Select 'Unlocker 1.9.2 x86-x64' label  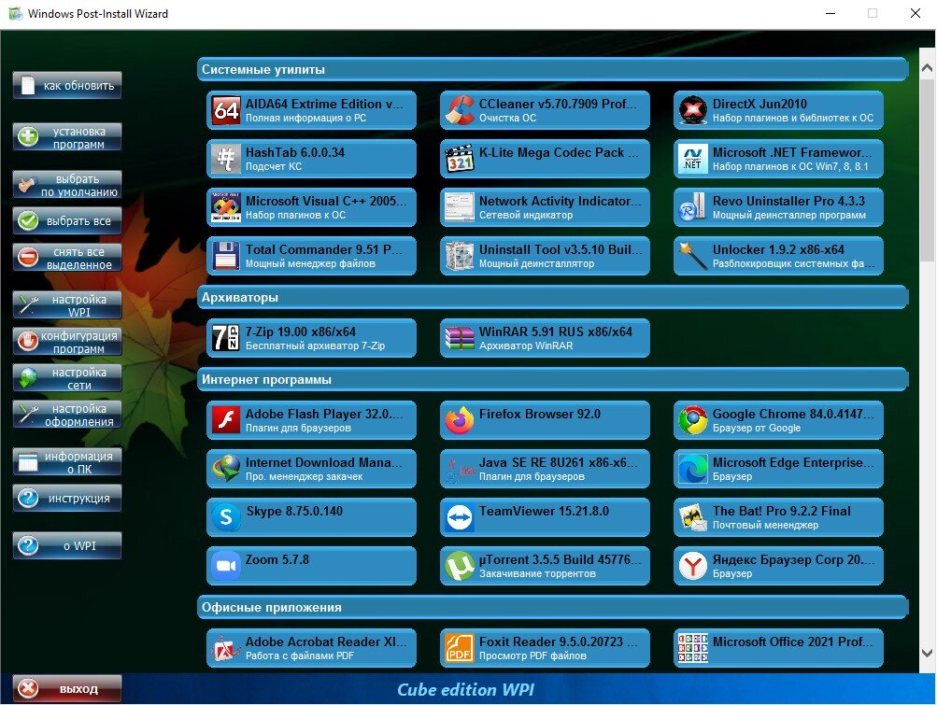pyautogui.click(x=778, y=249)
